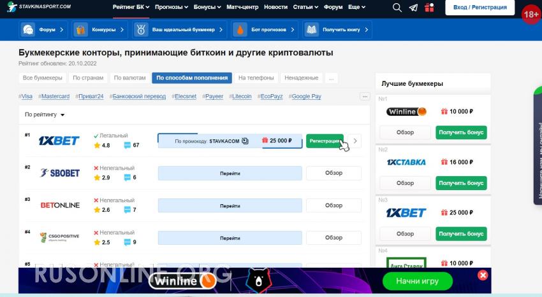Select По странам tab

click(x=88, y=78)
